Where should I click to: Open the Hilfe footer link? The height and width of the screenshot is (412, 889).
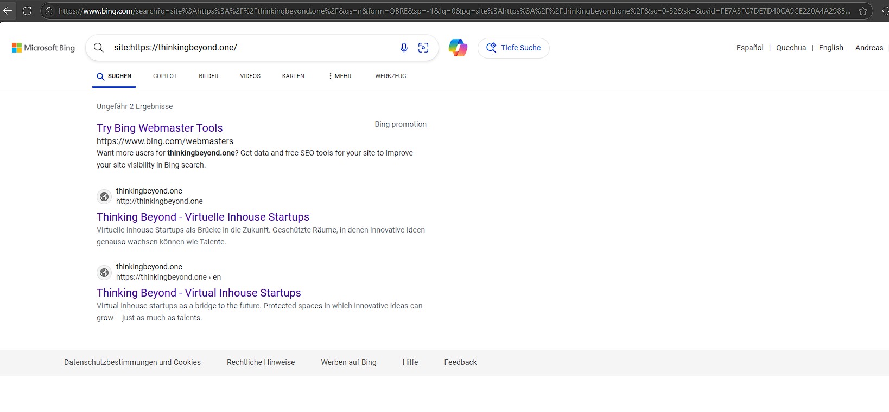[x=410, y=362]
